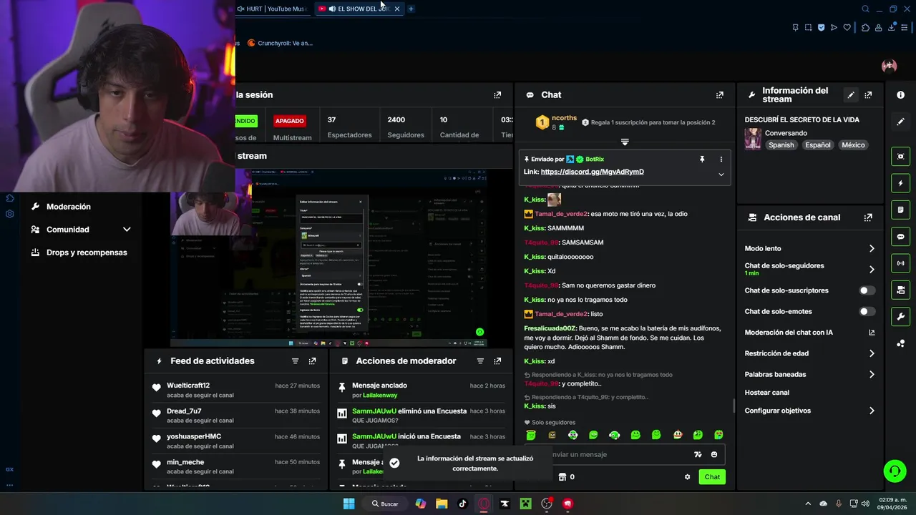
Task: Open a new browser tab
Action: [411, 9]
